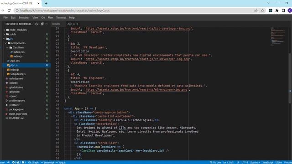Change JavaScript language mode

[x=268, y=162]
